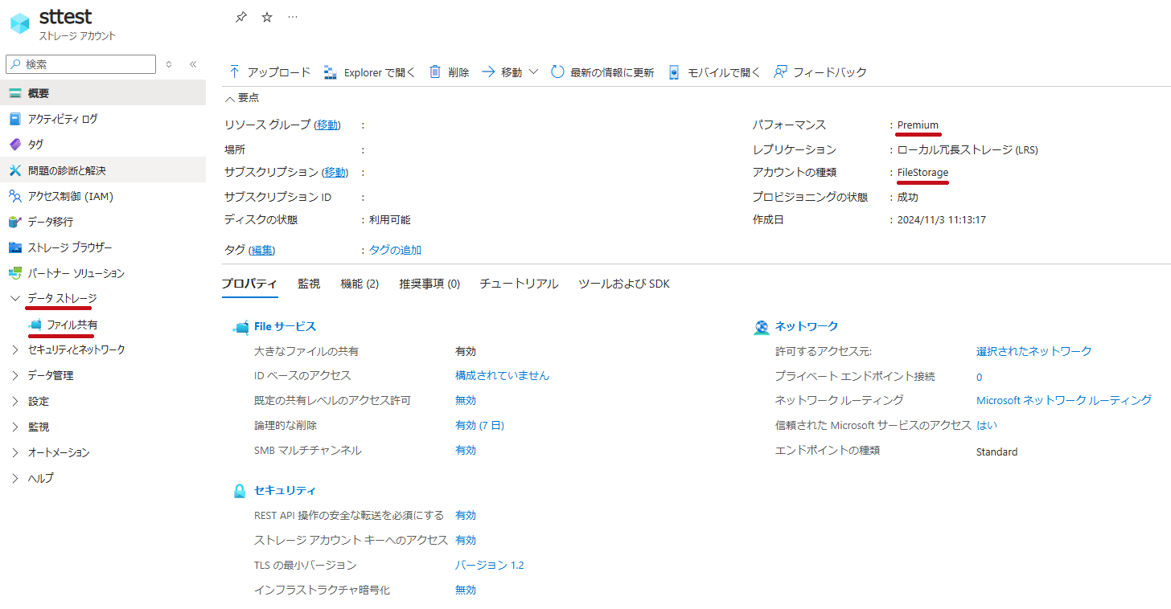The width and height of the screenshot is (1171, 609).
Task: Click the expand/collapse arrows next to search
Action: coord(169,64)
